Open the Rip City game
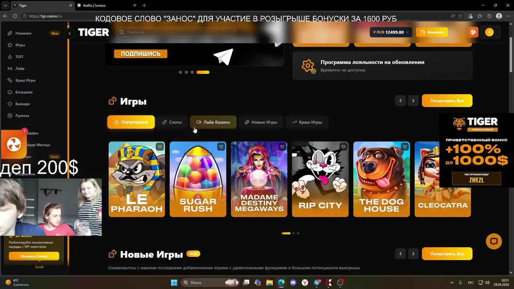This screenshot has width=514, height=289. [320, 179]
